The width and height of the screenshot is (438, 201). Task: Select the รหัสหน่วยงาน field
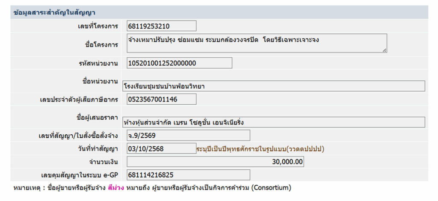coord(179,63)
